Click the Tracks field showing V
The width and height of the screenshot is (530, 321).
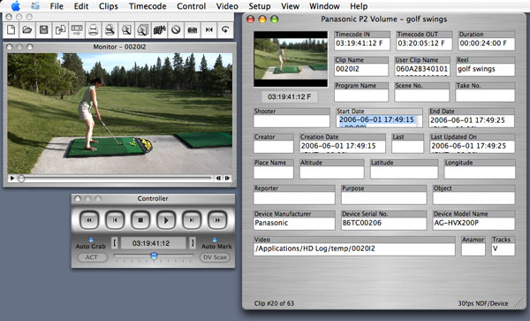tap(503, 249)
